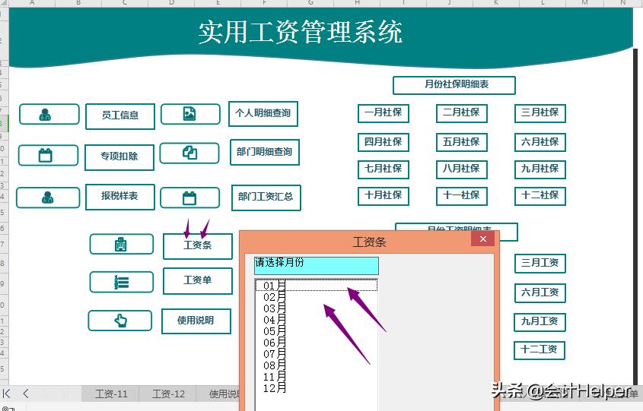The width and height of the screenshot is (643, 411).
Task: Open 三月工资 sheet button
Action: (540, 263)
